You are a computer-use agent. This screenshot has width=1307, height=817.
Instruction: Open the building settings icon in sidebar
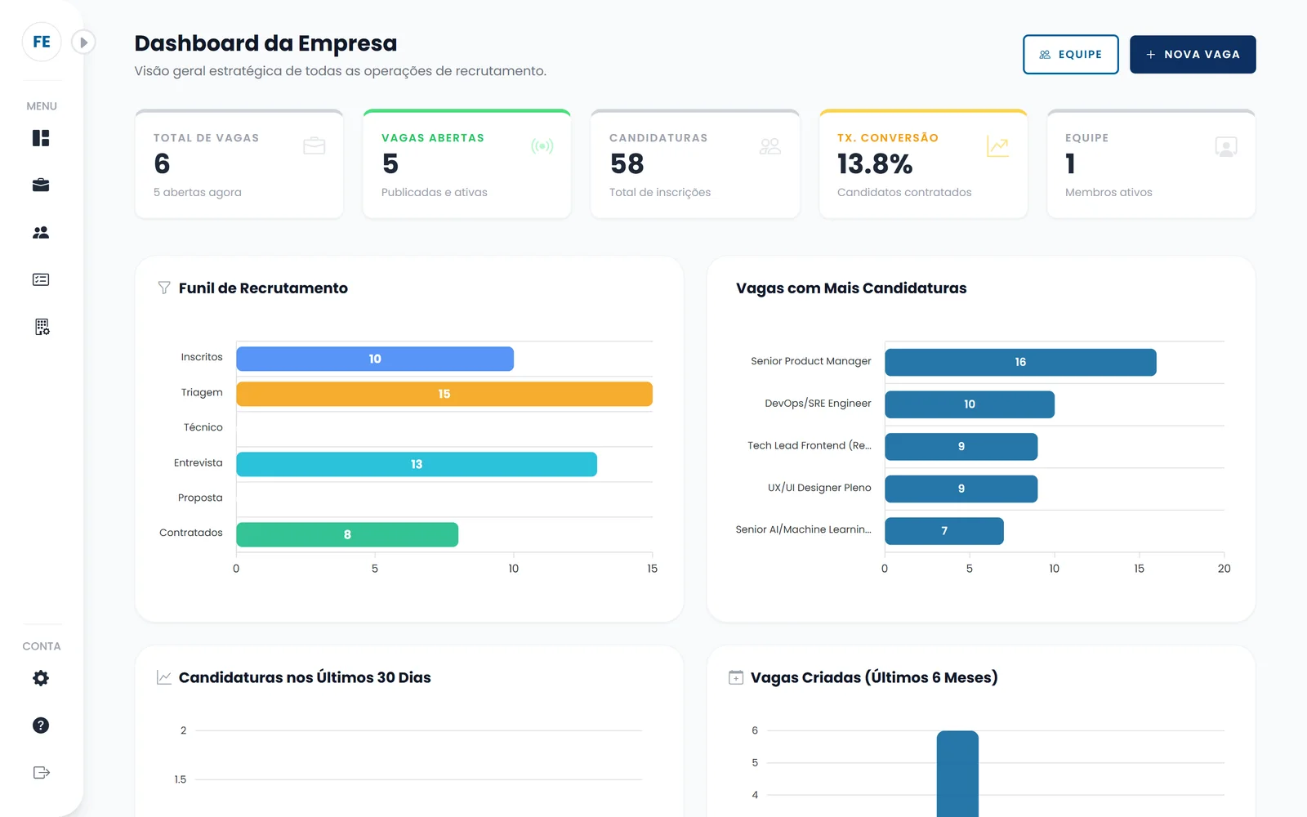42,327
